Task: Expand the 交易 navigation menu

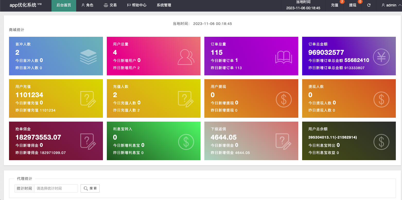Action: [x=110, y=5]
